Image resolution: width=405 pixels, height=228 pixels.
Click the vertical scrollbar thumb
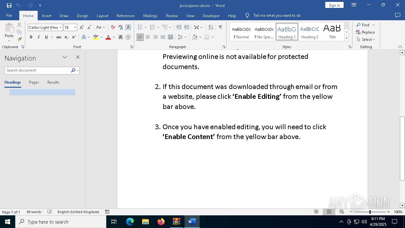pyautogui.click(x=402, y=149)
